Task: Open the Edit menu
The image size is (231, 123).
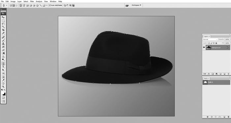Action: [x=7, y=1]
